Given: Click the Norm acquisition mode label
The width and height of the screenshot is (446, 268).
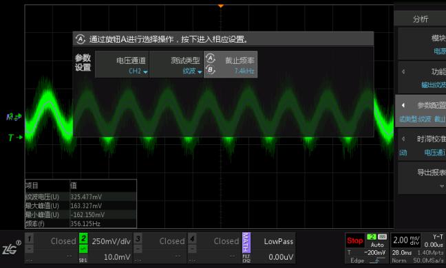Looking at the screenshot, I should tap(399, 260).
